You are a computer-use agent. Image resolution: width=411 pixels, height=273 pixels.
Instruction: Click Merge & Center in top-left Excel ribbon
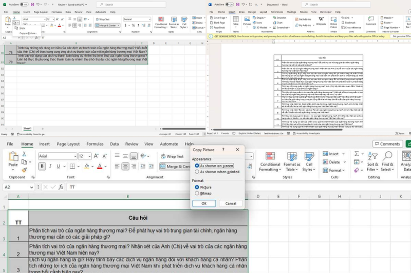pyautogui.click(x=107, y=25)
